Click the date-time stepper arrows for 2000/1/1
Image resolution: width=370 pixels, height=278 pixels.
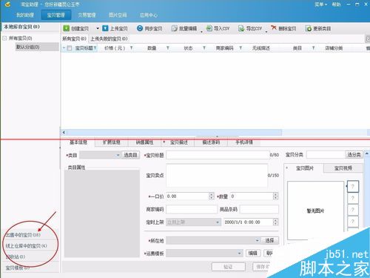[275, 222]
